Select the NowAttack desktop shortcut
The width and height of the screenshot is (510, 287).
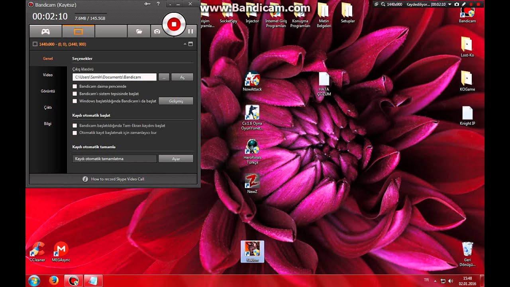252,81
